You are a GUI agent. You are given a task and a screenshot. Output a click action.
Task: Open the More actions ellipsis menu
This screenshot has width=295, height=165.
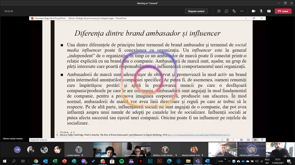pyautogui.click(x=242, y=11)
